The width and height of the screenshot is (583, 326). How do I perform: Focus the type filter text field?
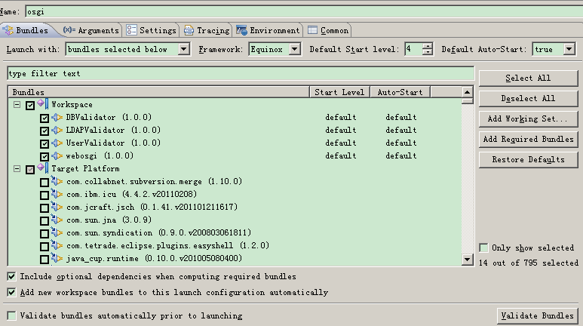[241, 74]
